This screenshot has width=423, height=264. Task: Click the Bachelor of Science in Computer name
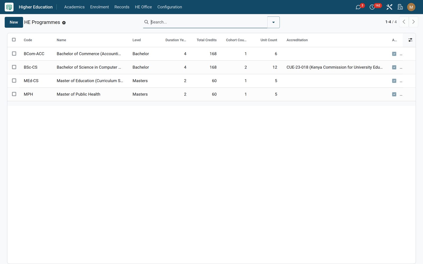89,67
